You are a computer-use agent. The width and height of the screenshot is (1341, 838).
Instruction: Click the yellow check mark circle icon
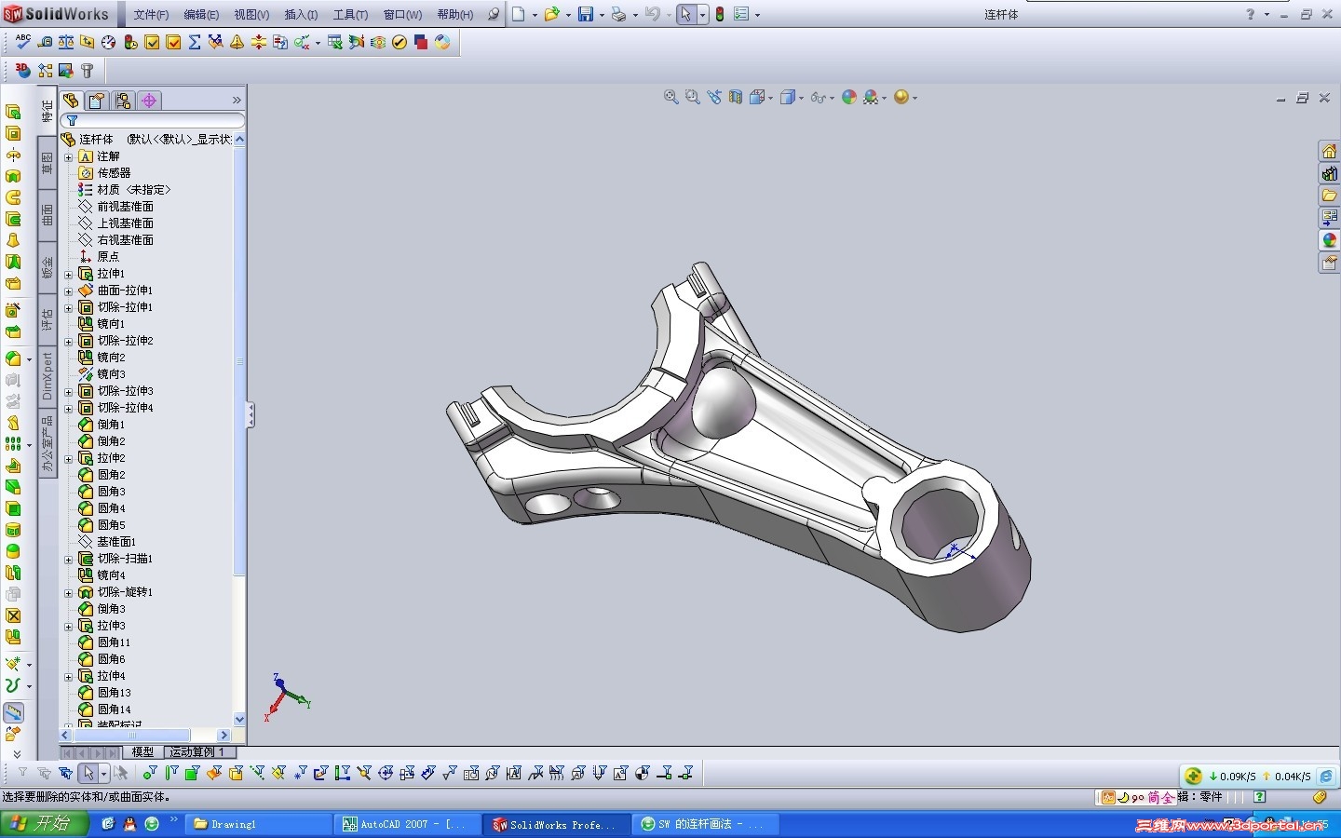(x=400, y=42)
